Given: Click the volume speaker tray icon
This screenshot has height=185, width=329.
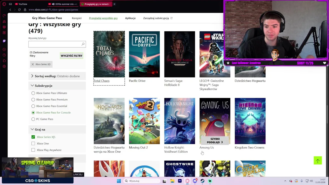Looking at the screenshot, I should coord(311,181).
